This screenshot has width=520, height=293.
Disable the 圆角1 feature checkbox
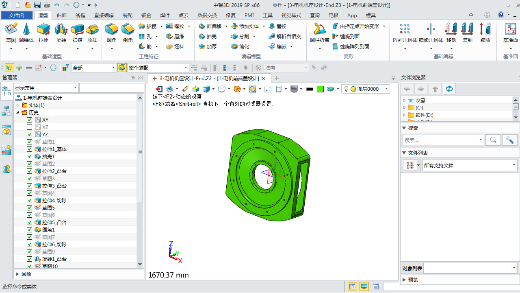[30, 229]
